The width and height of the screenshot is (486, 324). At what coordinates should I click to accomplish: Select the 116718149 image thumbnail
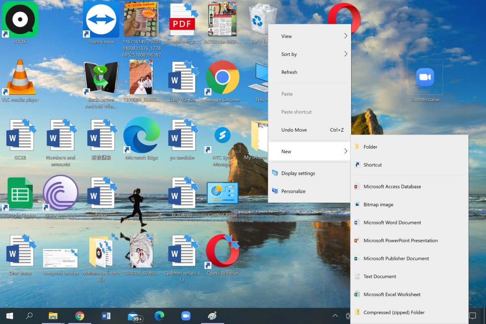tap(142, 30)
